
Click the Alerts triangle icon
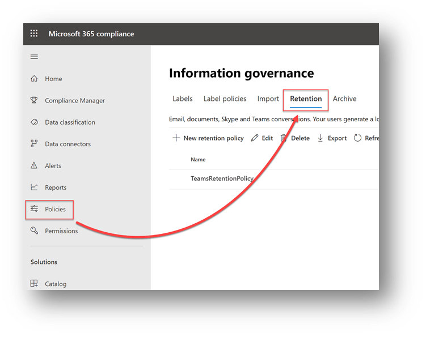point(34,165)
